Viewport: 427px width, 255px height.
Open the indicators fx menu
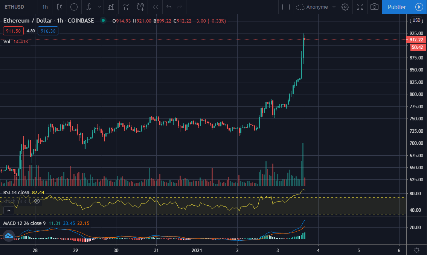tap(89, 7)
